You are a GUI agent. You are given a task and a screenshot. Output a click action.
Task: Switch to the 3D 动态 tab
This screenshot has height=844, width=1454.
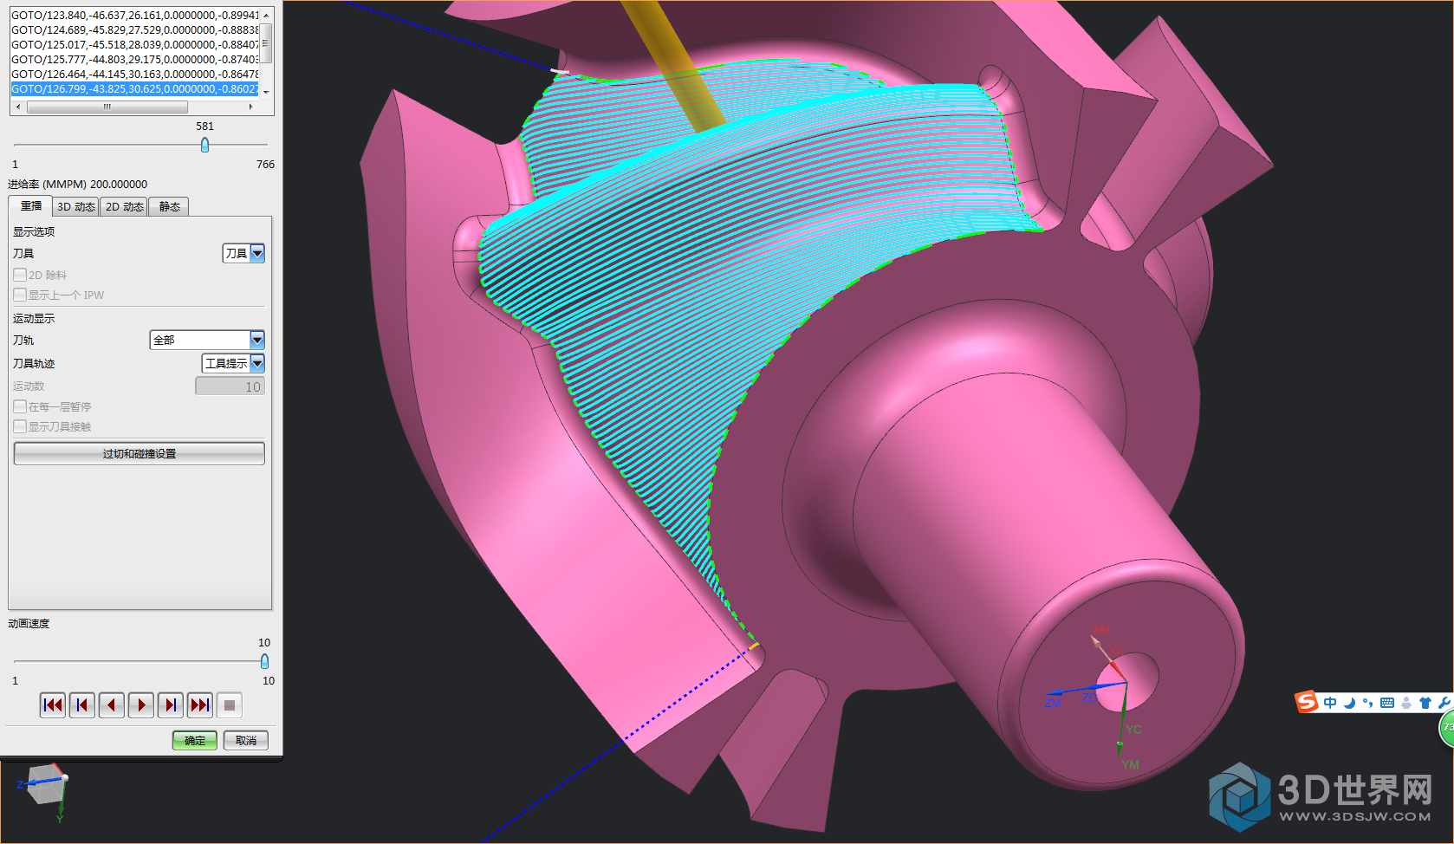coord(76,206)
